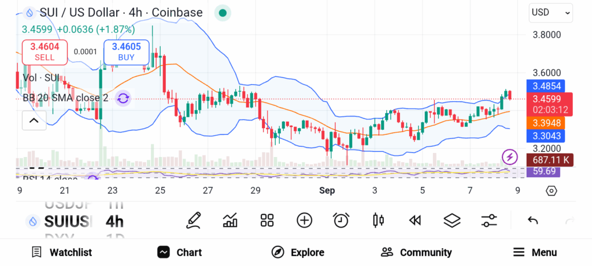The image size is (592, 266).
Task: Tap the add symbol plus icon
Action: tap(304, 220)
